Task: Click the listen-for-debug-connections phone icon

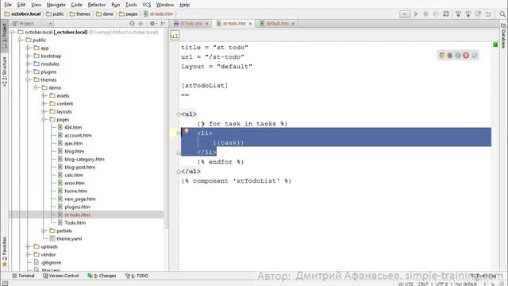Action: [446, 14]
